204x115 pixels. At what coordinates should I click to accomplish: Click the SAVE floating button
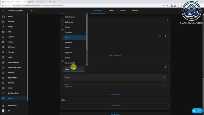pos(197,111)
